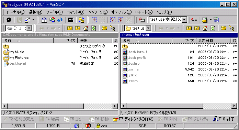Image resolution: width=239 pixels, height=130 pixels.
Task: Click F7 ディレクトリの作成 button
Action: [133, 119]
